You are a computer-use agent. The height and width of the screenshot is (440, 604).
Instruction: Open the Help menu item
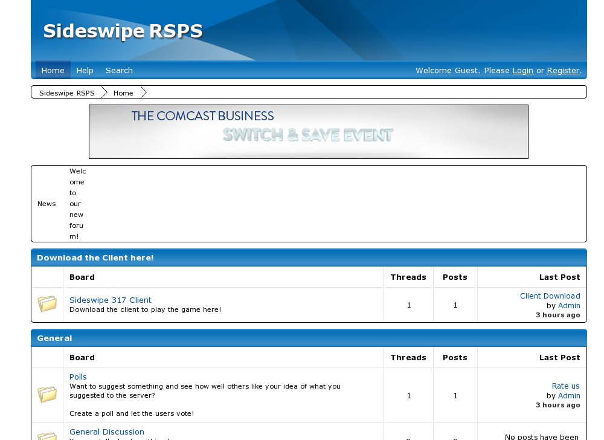(x=85, y=70)
